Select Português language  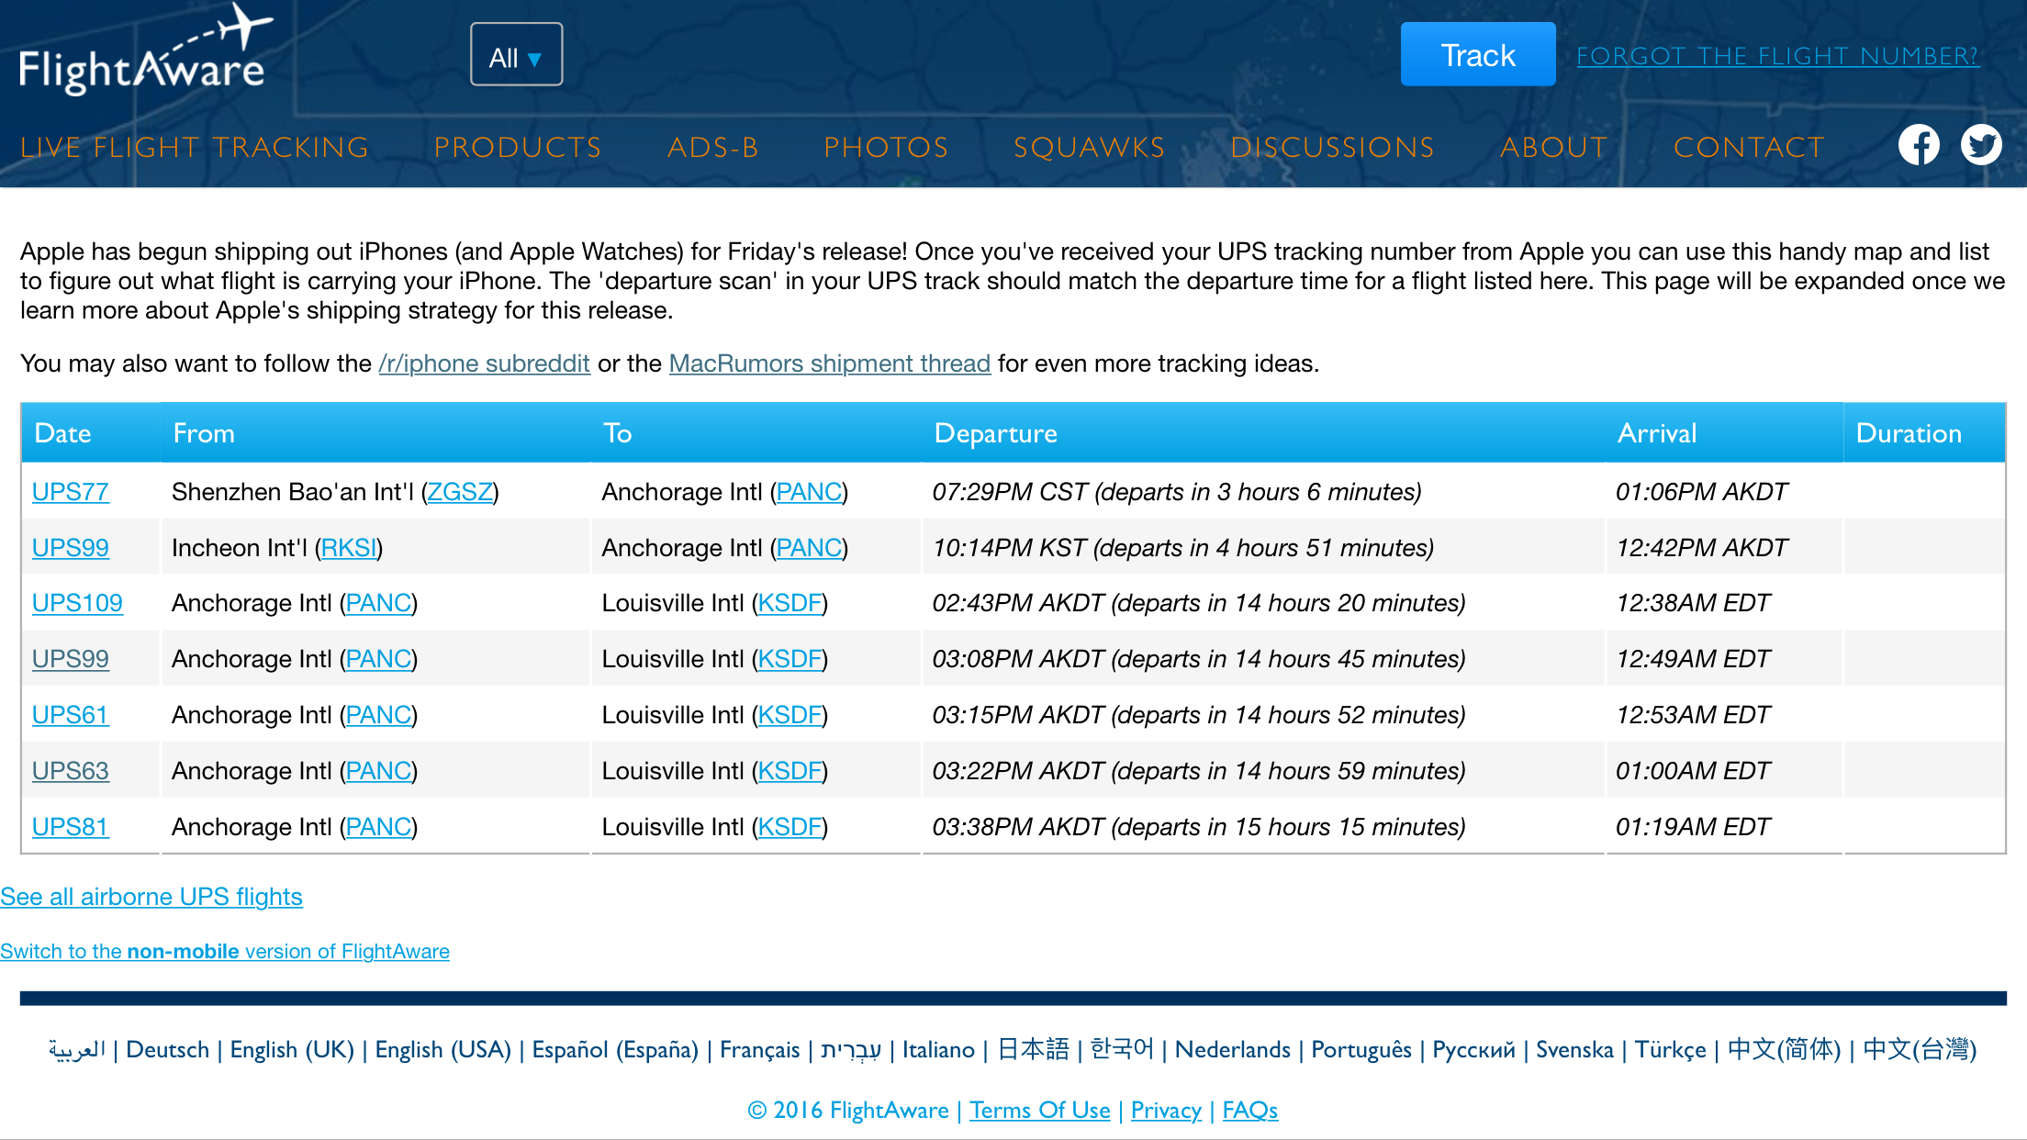(1361, 1050)
